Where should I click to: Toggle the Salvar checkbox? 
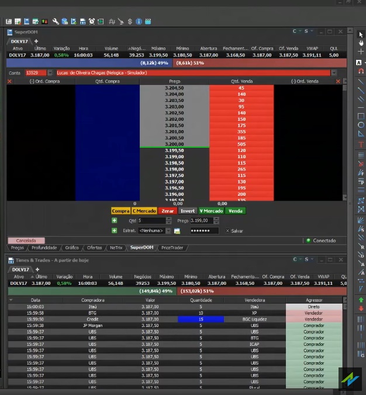click(x=227, y=231)
